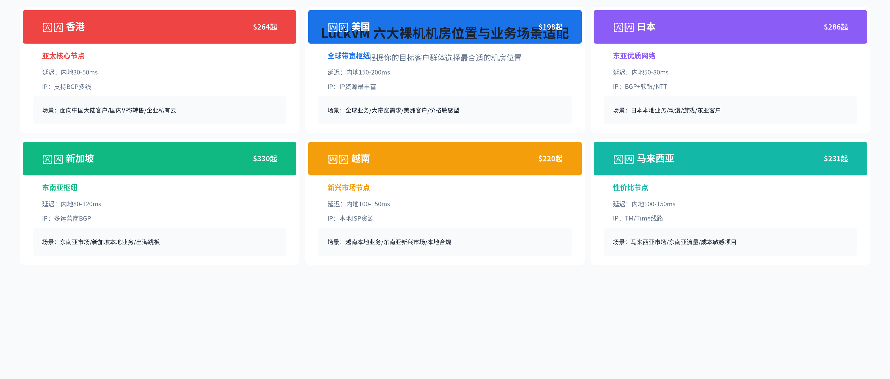Click the $220起 price label

pyautogui.click(x=550, y=159)
